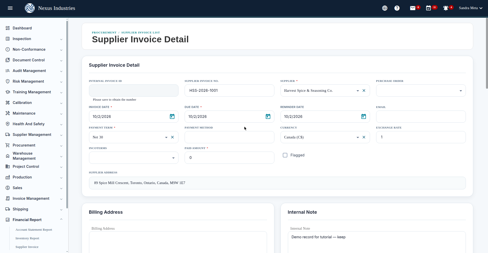Screen dimensions: 488x253
Task: Go to the Supplier Invoice List breadcrumb
Action: [141, 32]
